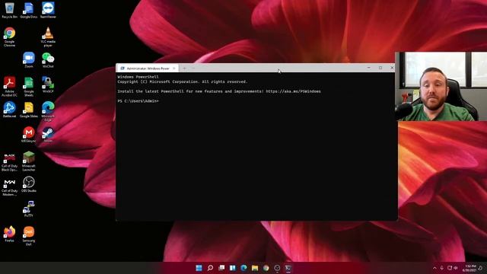Select the Steam desktop shortcut
Image resolution: width=487 pixels, height=274 pixels.
(x=48, y=134)
